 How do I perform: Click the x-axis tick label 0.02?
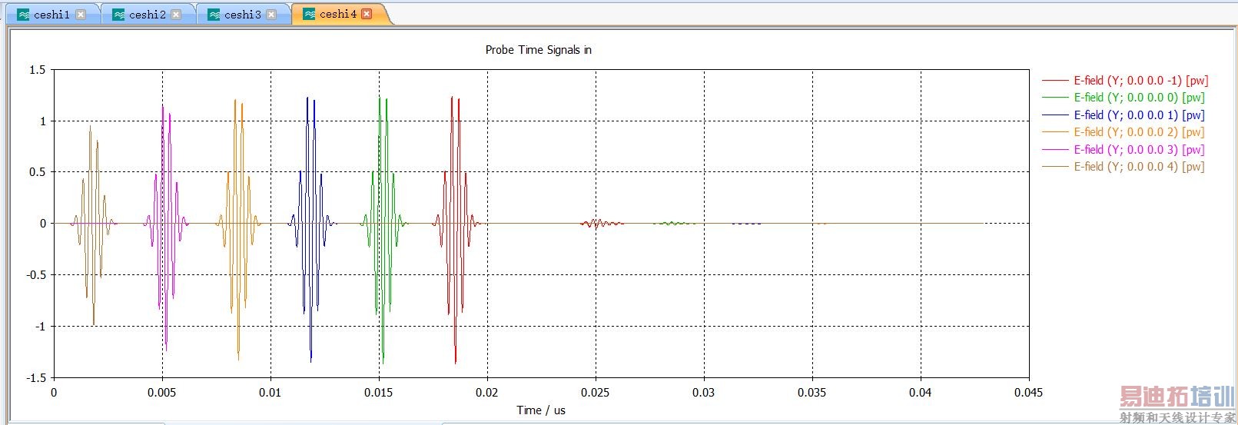(486, 393)
